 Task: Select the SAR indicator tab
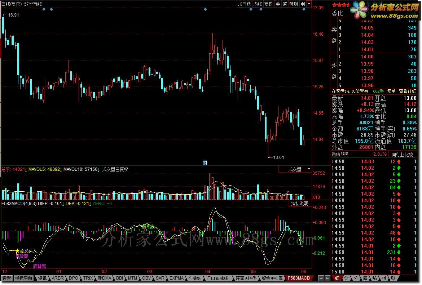click(x=160, y=278)
